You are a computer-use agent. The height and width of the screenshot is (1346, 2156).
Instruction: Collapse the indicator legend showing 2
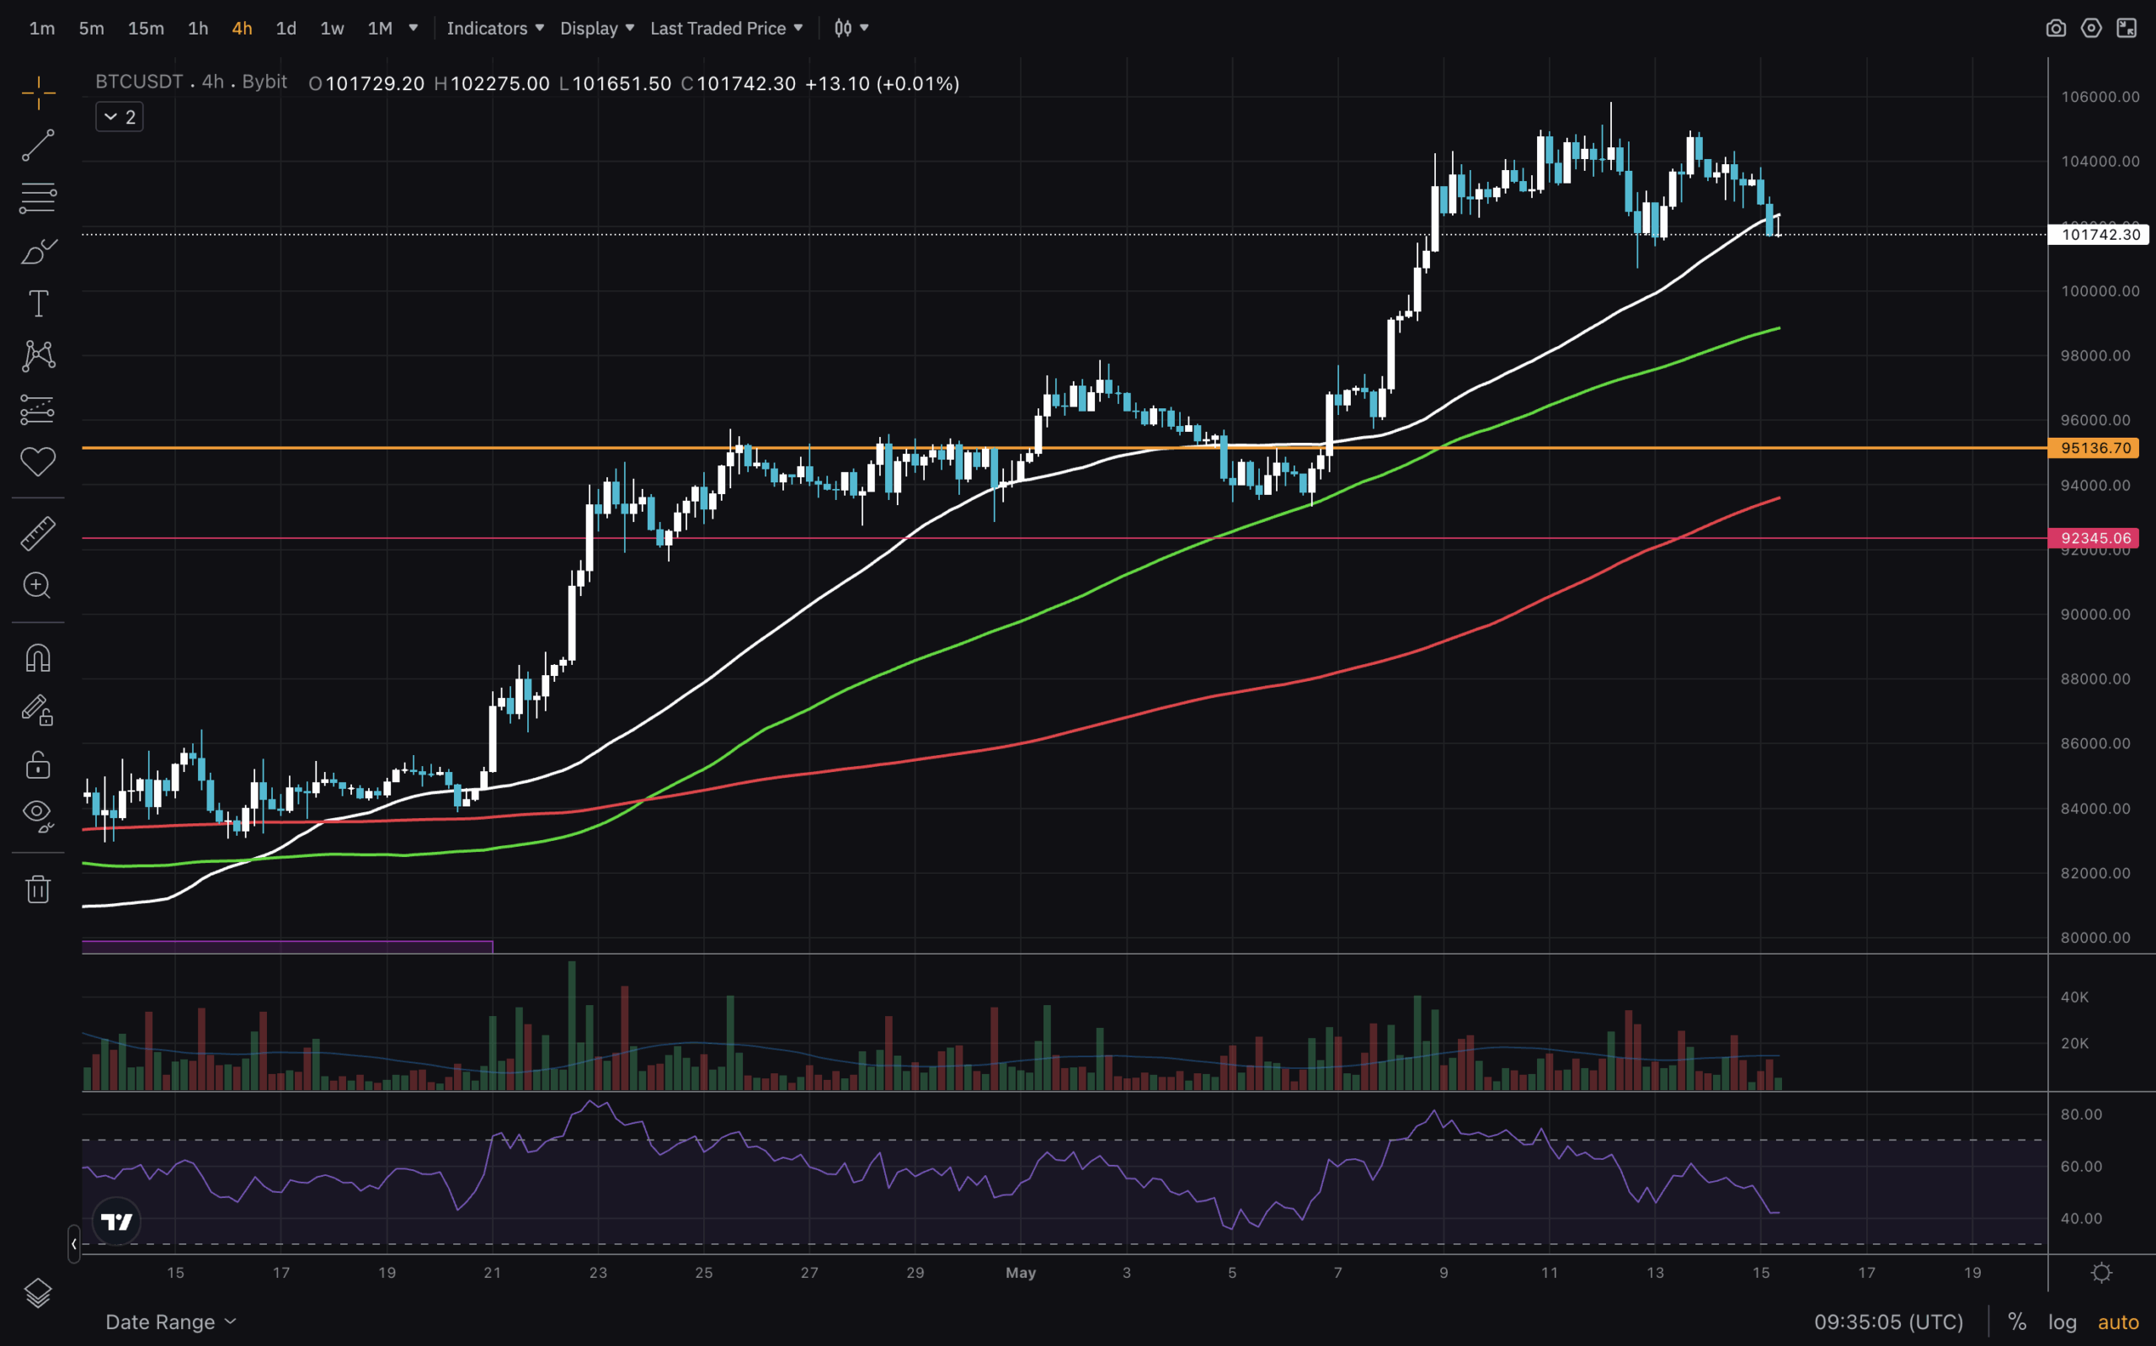click(x=120, y=117)
